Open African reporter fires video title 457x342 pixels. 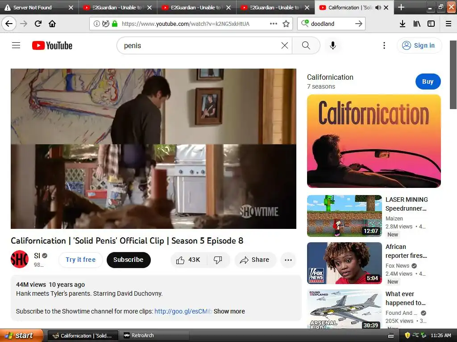click(406, 251)
